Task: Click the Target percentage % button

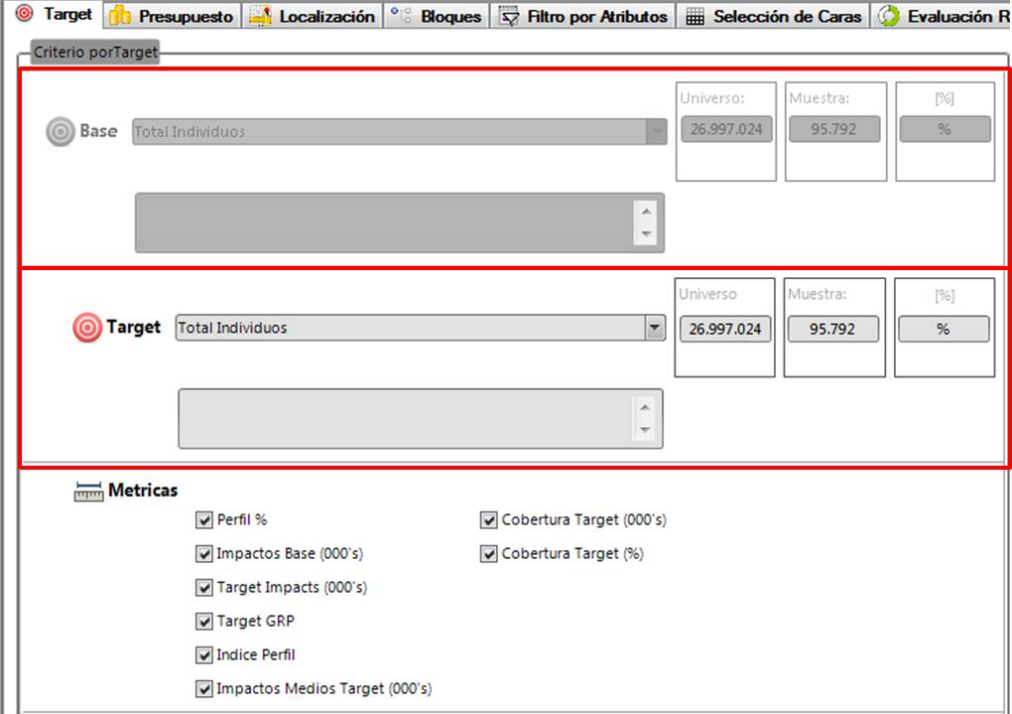Action: coord(944,329)
